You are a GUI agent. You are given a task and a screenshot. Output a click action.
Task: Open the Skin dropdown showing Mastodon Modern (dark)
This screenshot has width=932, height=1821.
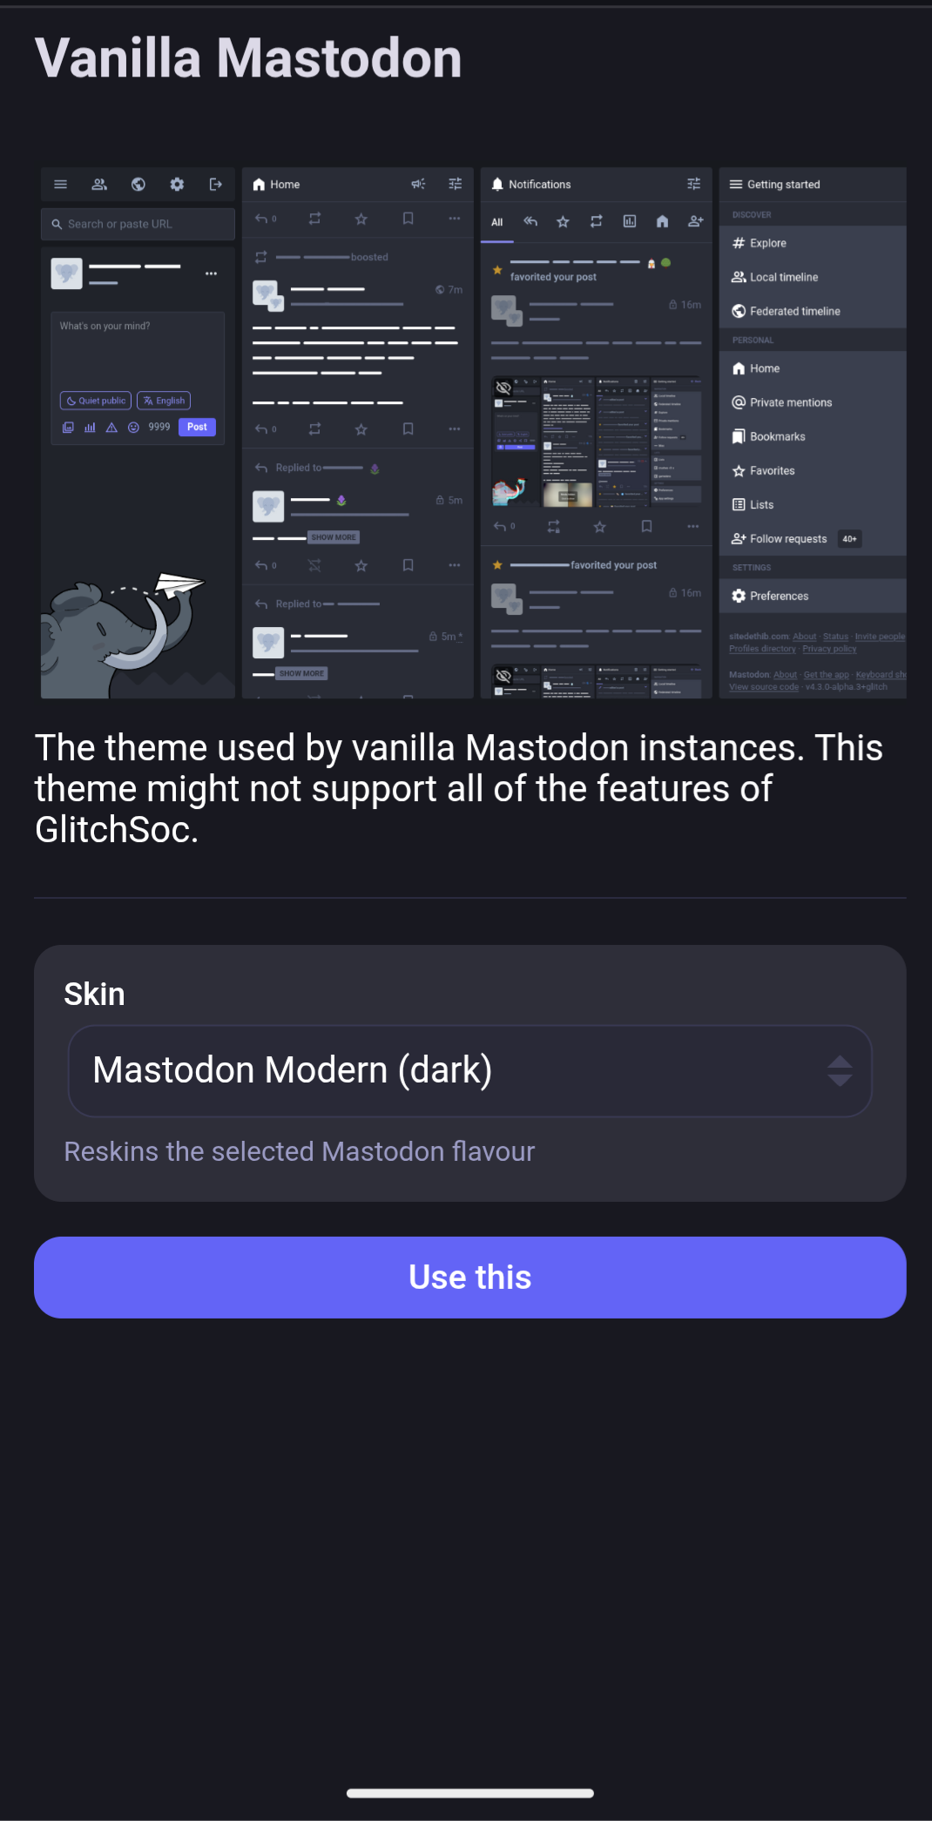[x=469, y=1070]
